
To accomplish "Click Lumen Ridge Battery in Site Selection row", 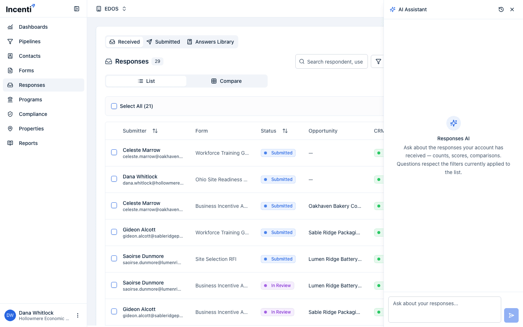I will click(x=335, y=259).
